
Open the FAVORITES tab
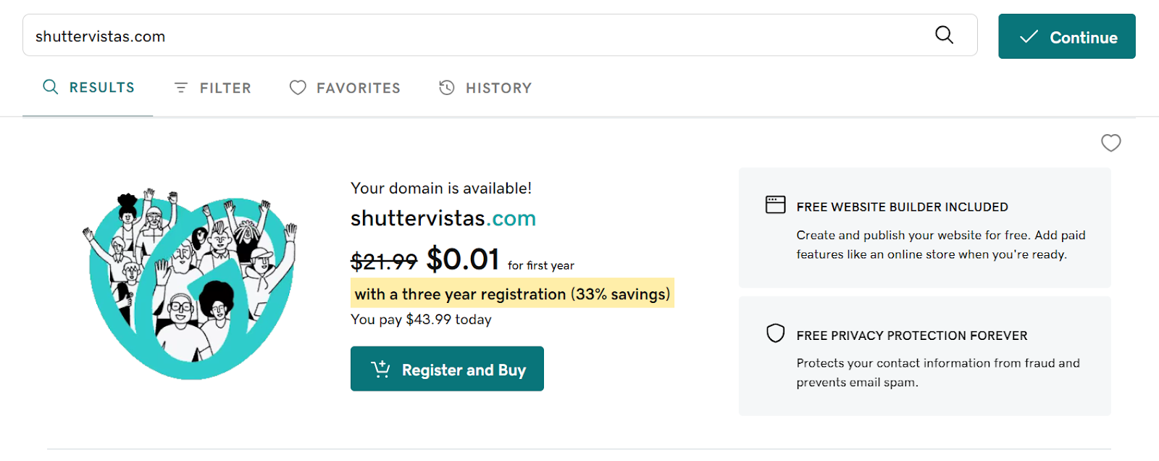(x=345, y=88)
